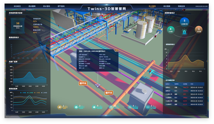Click the hexagon icon with count 10
Screen dimensions: 214x124
point(111,107)
